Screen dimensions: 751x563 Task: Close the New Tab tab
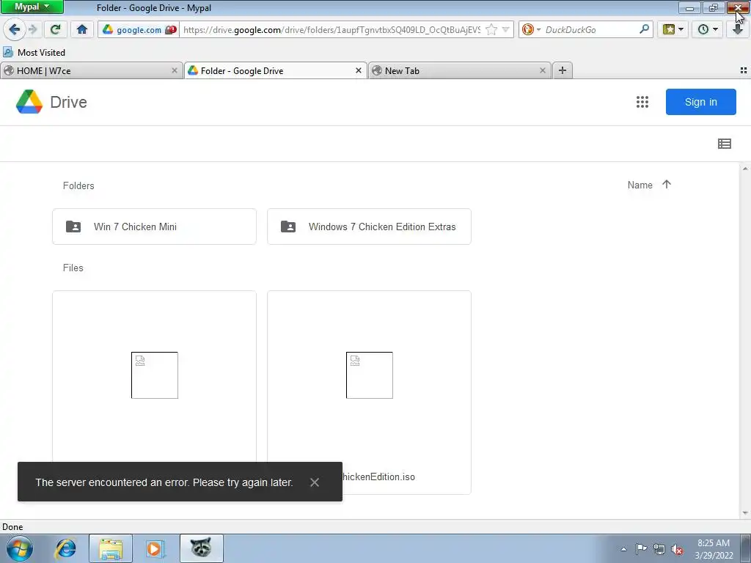tap(542, 70)
